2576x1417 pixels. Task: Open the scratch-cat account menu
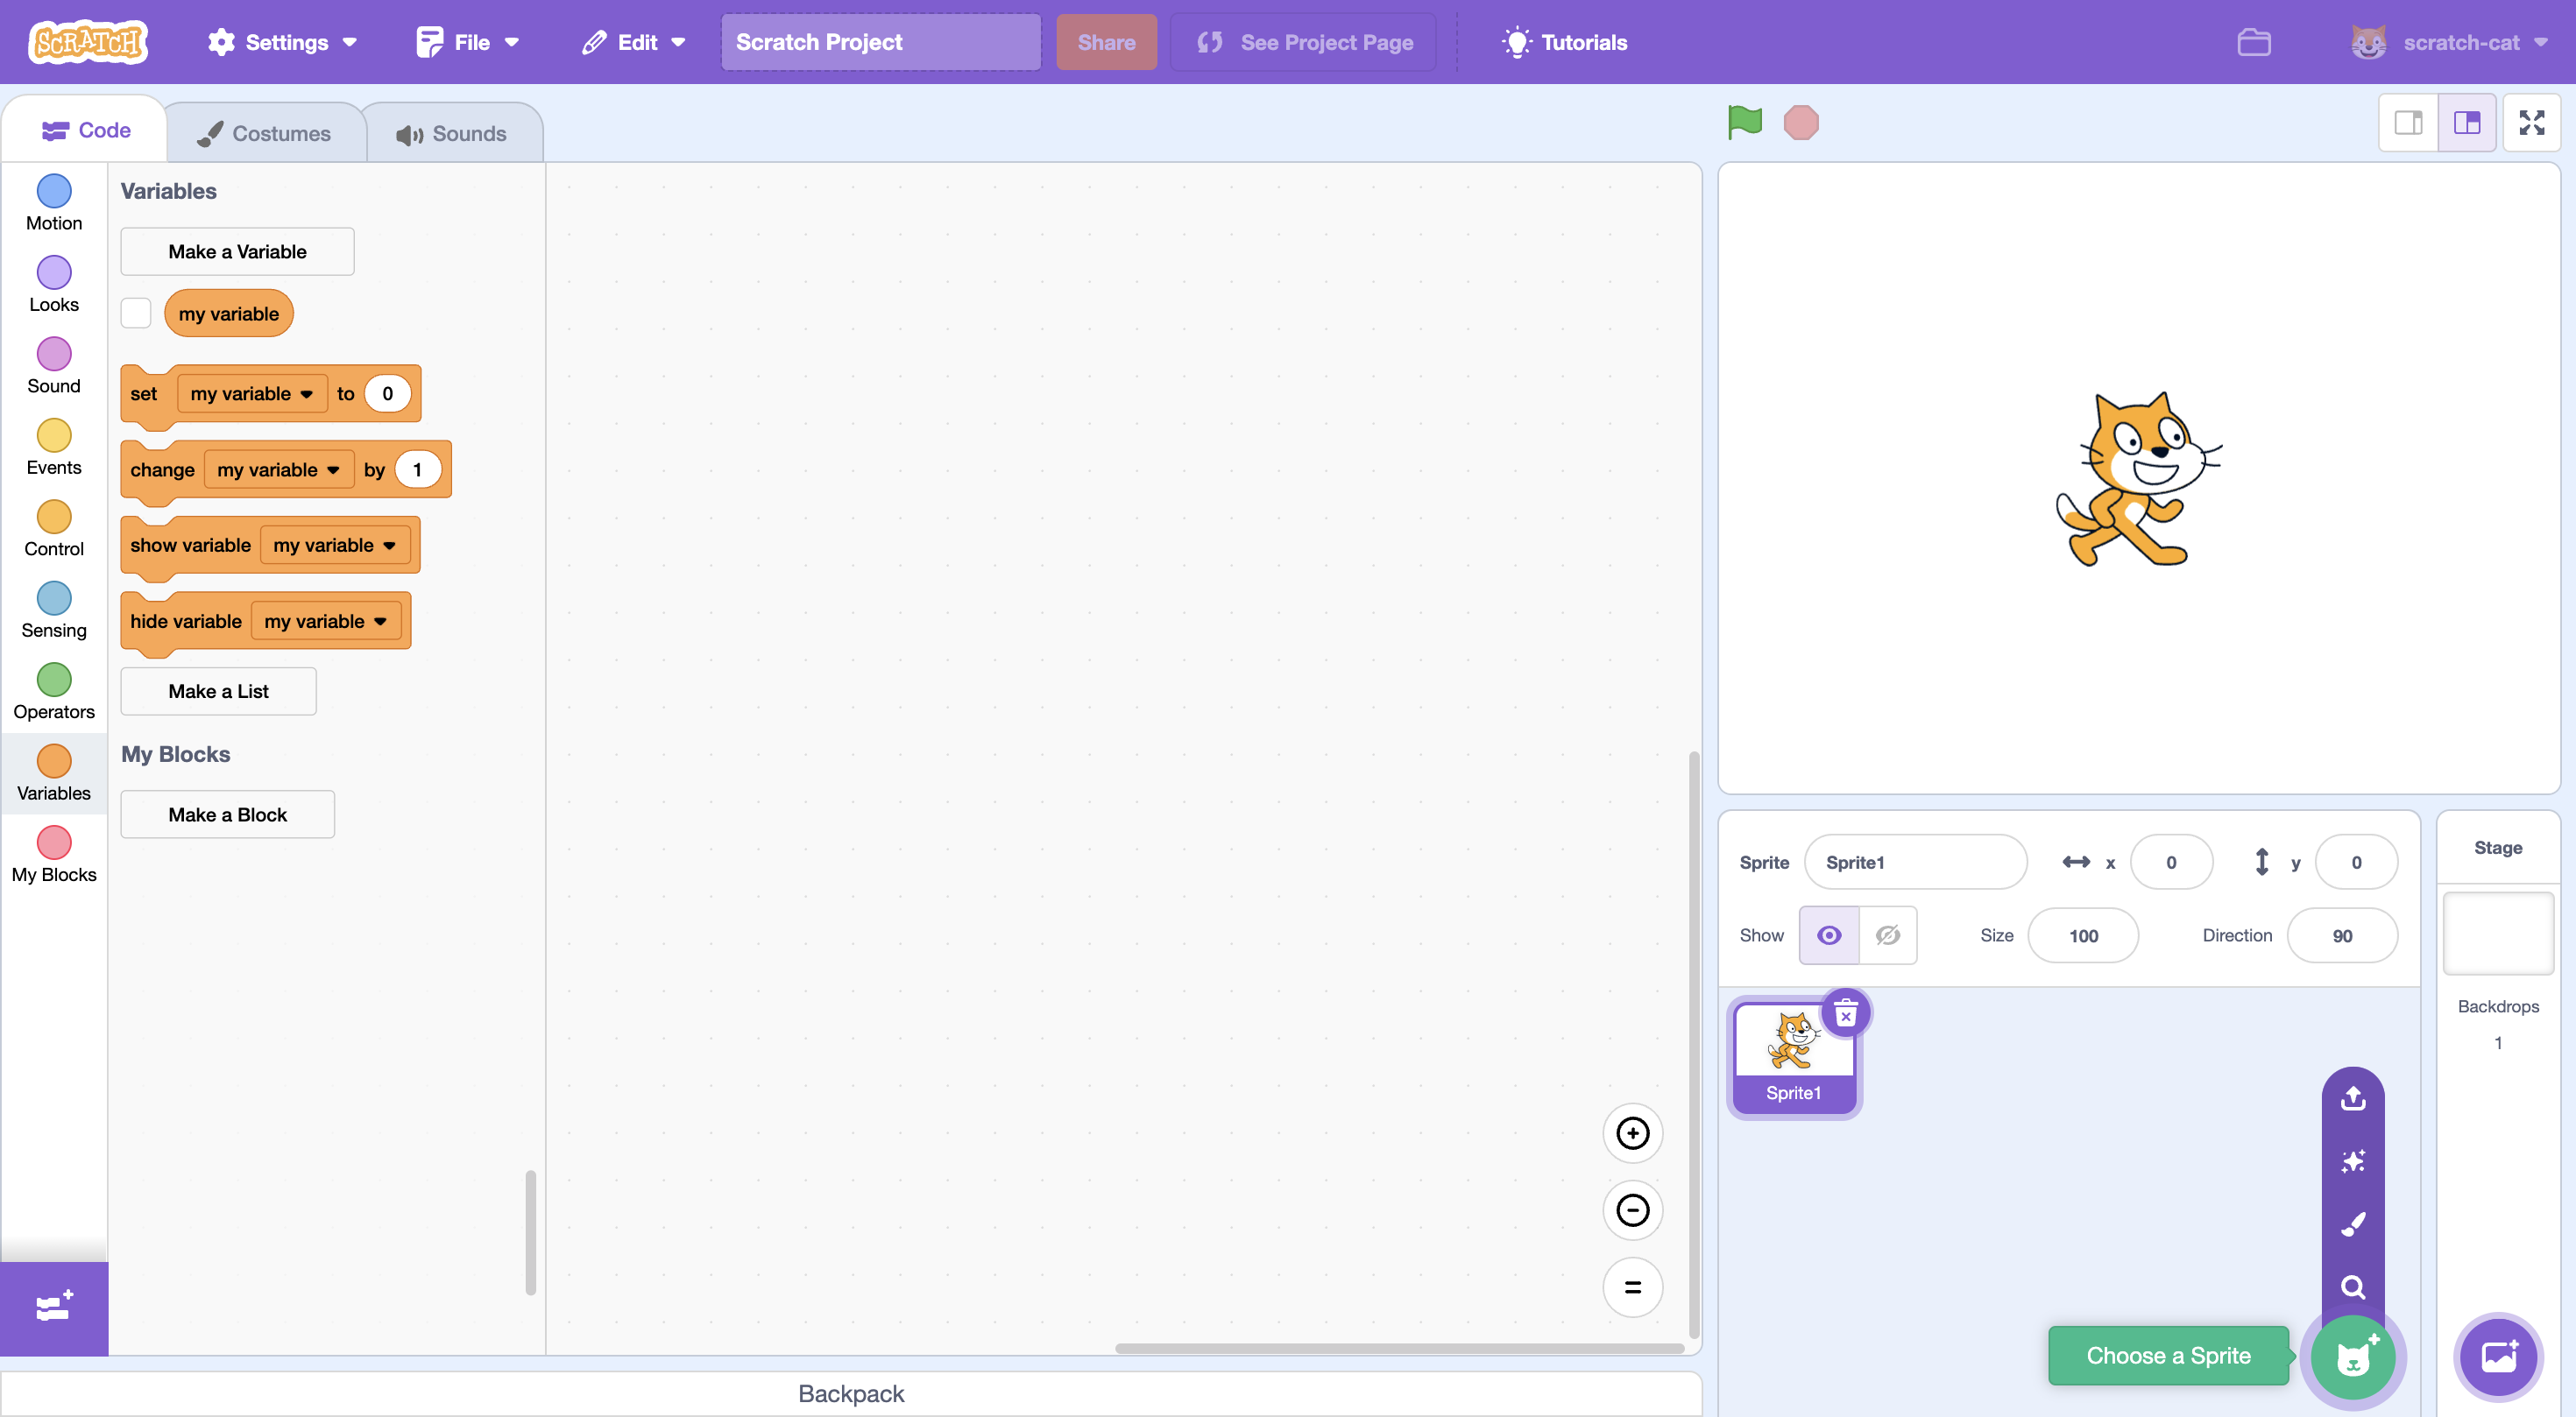[x=2452, y=42]
